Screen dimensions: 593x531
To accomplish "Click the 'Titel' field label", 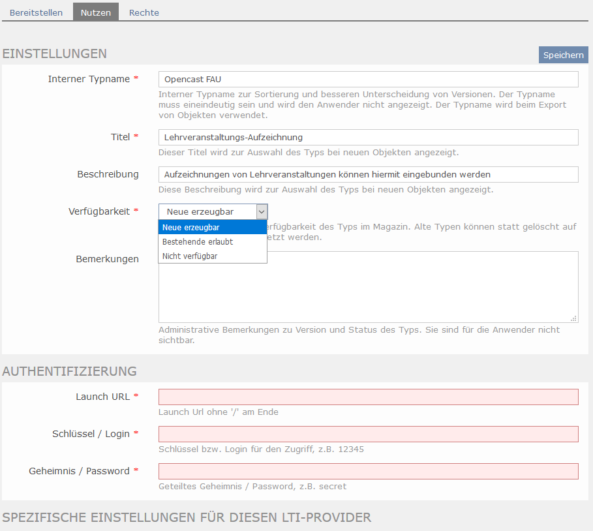I will (121, 137).
